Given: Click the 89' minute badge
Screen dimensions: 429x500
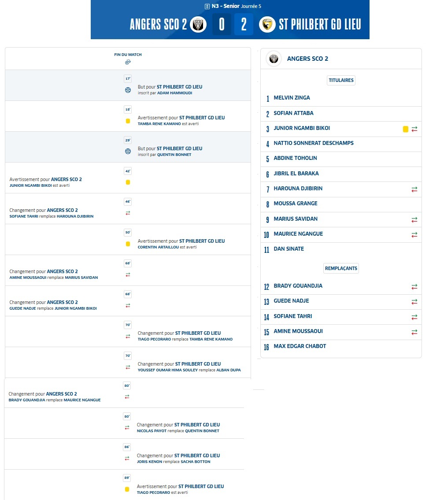Looking at the screenshot, I should coord(127,478).
